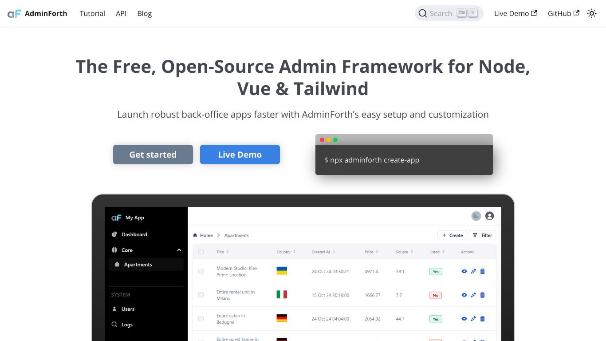Viewport: 606px width, 341px height.
Task: Click the yellow terminal window dot
Action: pos(329,140)
